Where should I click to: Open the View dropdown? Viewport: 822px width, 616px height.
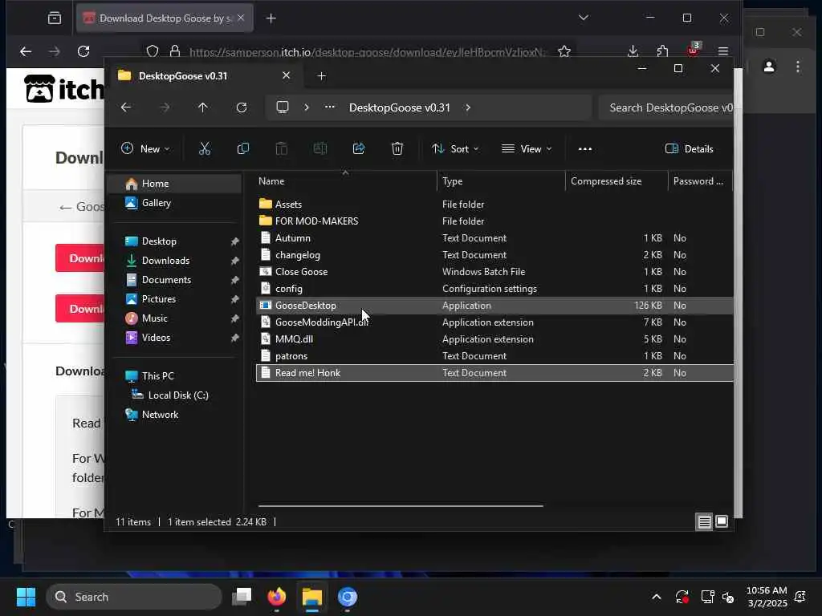(x=527, y=148)
